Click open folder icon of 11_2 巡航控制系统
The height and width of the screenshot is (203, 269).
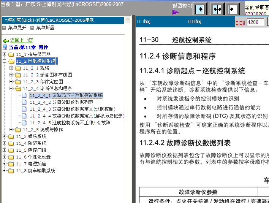(x=11, y=61)
